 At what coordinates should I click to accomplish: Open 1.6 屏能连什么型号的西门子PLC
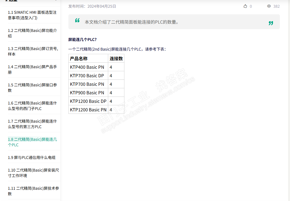32,106
